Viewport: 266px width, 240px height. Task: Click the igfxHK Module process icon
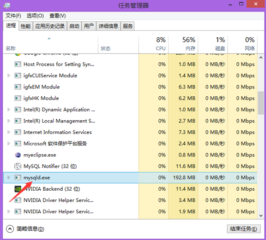18,98
